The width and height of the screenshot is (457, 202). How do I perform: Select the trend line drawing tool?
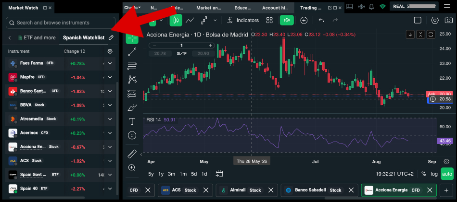[132, 52]
